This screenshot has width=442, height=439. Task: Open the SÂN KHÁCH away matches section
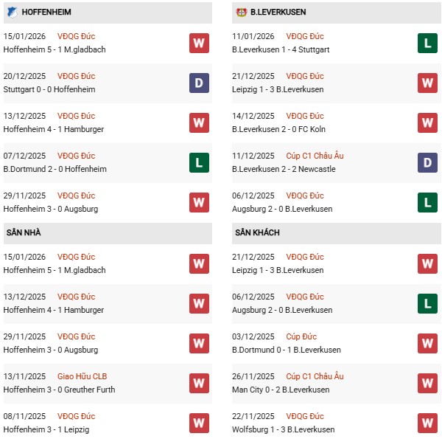pyautogui.click(x=256, y=233)
